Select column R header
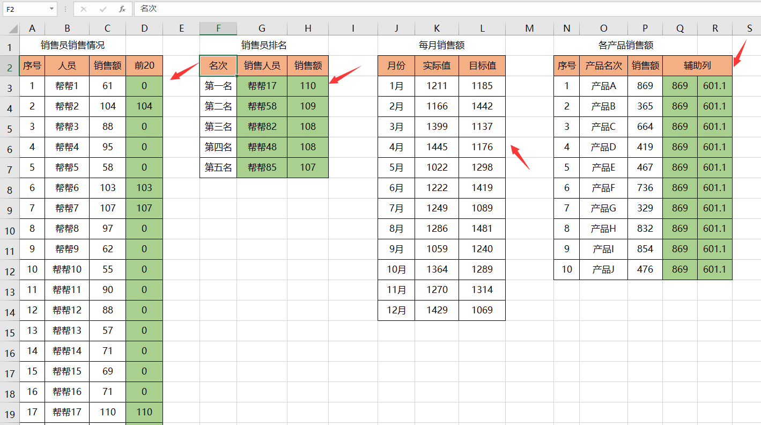The height and width of the screenshot is (425, 761). click(x=715, y=28)
